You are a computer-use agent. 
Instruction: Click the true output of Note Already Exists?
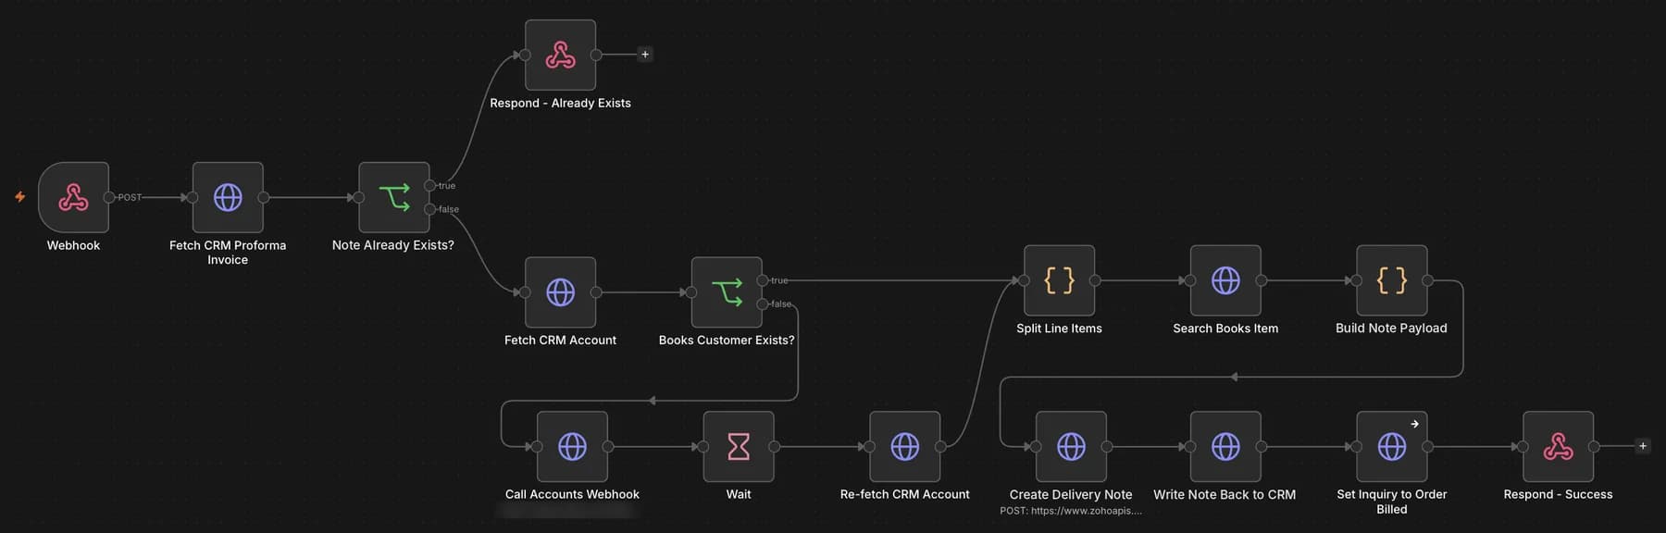point(429,186)
